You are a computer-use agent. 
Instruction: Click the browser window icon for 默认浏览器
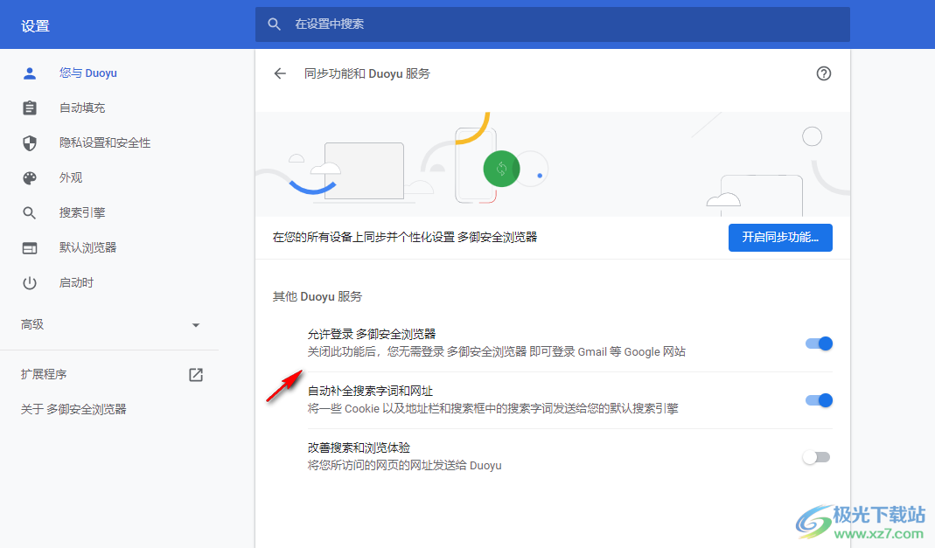pos(29,248)
